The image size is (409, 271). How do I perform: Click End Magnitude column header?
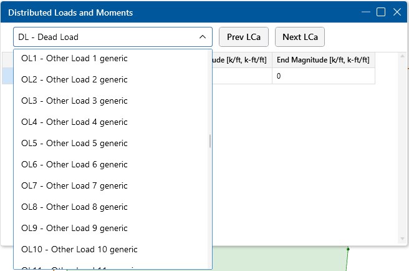pos(323,60)
